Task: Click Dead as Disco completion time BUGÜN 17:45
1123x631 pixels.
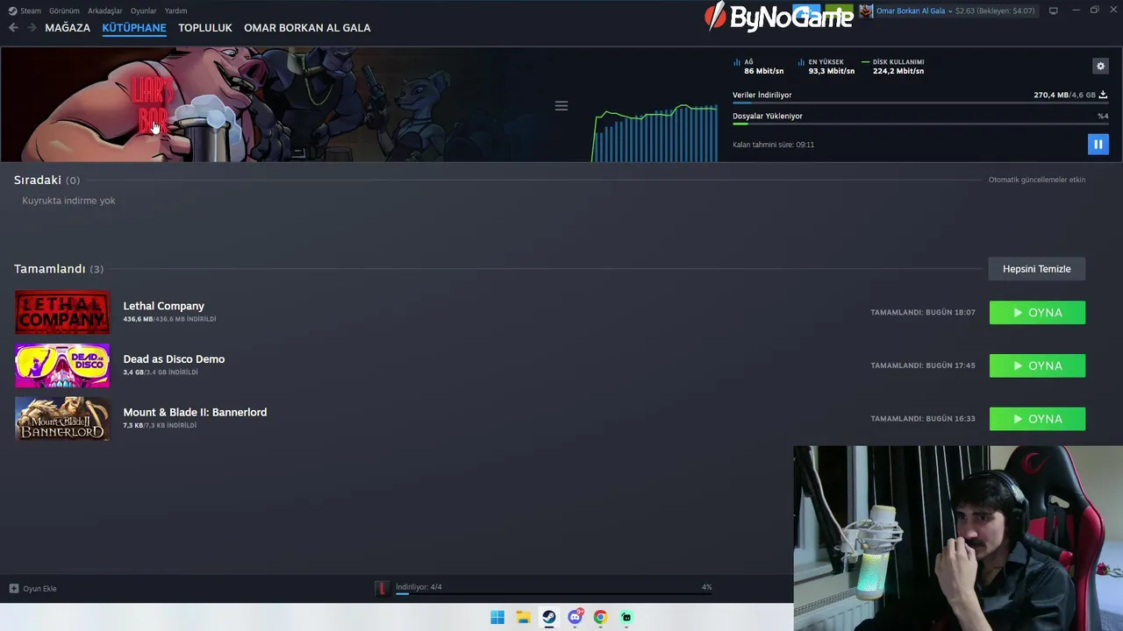Action: point(923,365)
